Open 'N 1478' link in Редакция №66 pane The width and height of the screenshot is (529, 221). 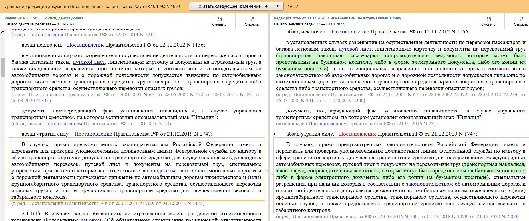pos(460,216)
